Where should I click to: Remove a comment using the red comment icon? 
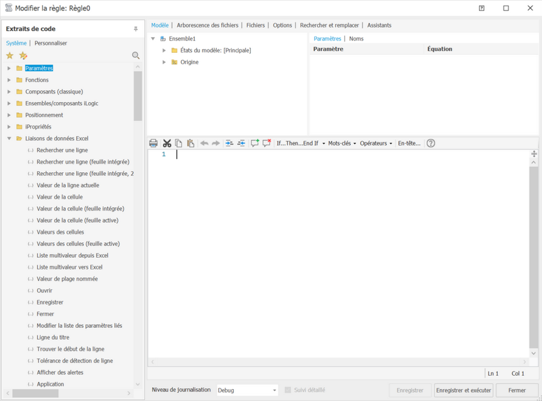[267, 143]
